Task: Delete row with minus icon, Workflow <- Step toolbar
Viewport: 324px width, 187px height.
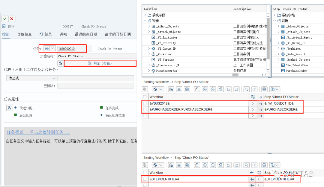Action: point(213,165)
